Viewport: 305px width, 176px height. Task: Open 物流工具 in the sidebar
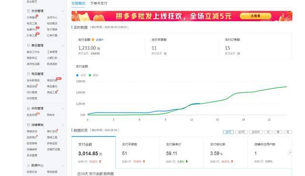point(32,23)
